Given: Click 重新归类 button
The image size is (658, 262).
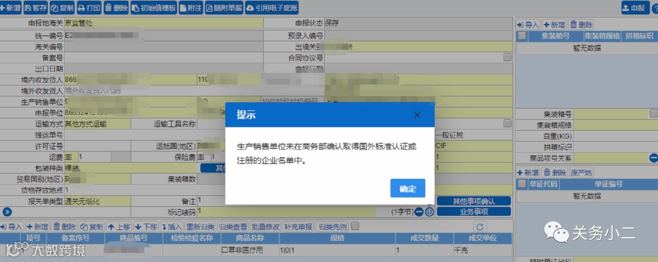Looking at the screenshot, I should 200,227.
